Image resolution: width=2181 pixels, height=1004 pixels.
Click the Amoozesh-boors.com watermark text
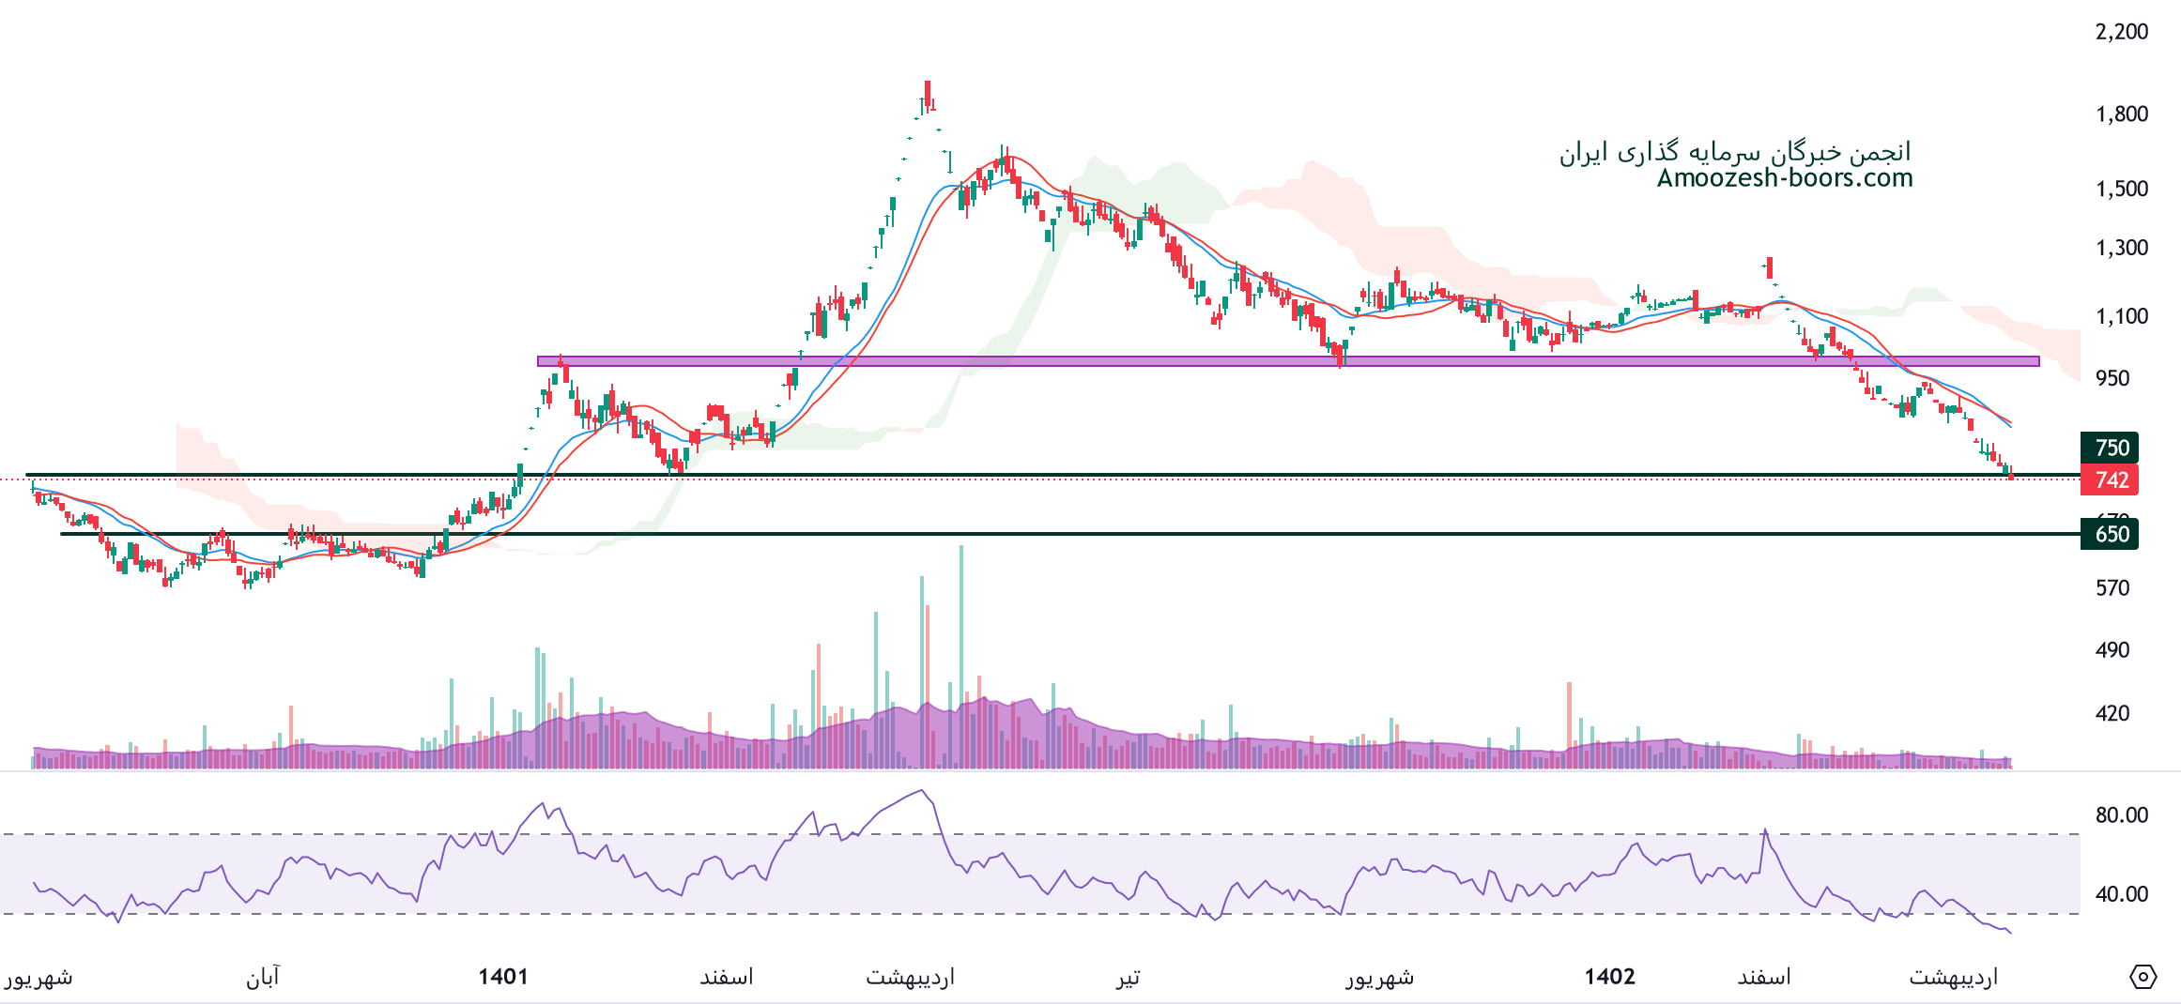click(1784, 178)
